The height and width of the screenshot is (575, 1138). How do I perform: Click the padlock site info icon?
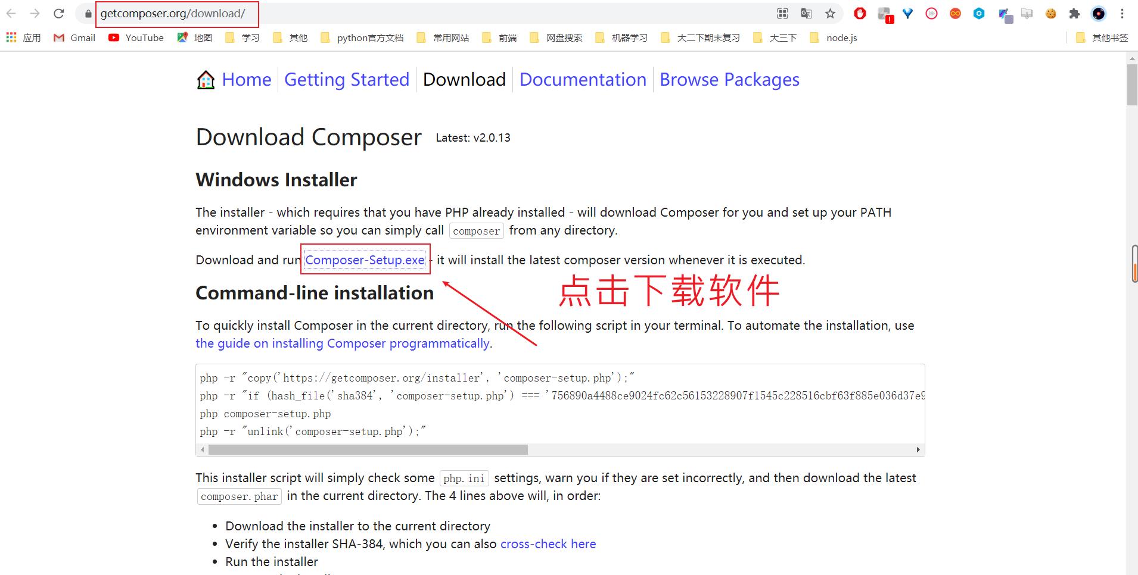88,14
